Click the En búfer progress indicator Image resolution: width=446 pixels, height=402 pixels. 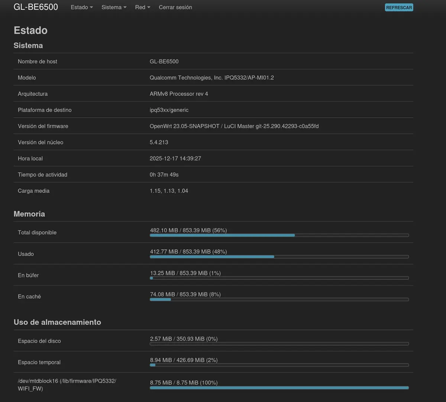click(279, 278)
